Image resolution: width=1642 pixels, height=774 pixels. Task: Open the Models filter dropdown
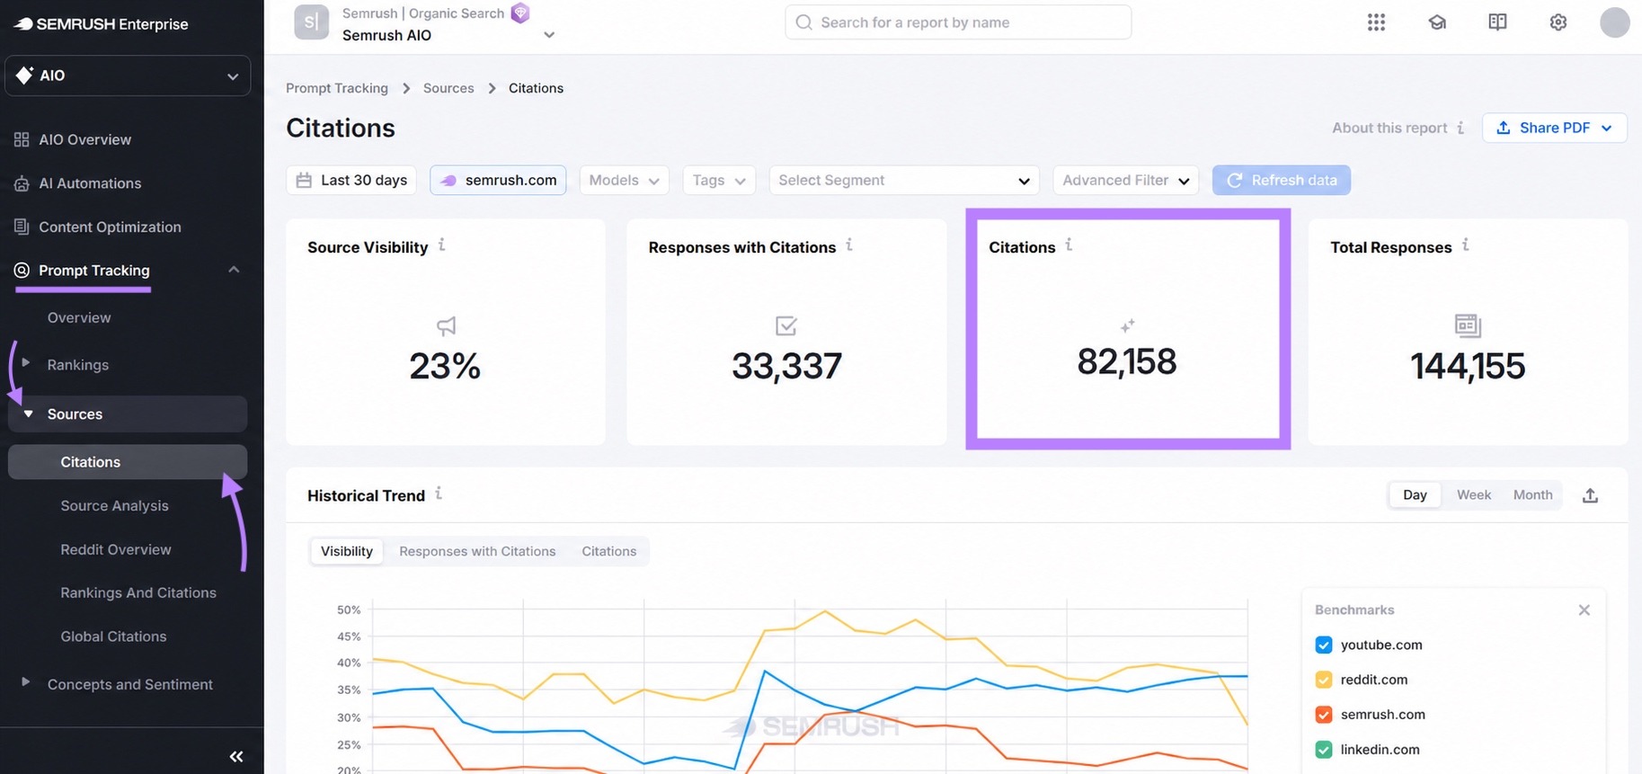click(624, 180)
